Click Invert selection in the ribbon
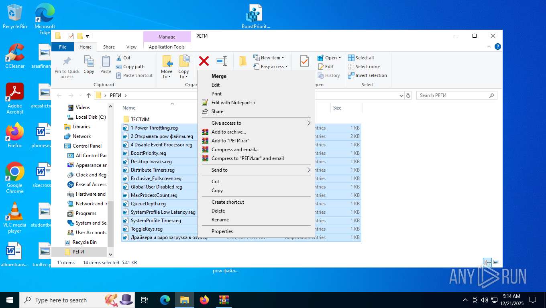The width and height of the screenshot is (546, 308). 367,75
